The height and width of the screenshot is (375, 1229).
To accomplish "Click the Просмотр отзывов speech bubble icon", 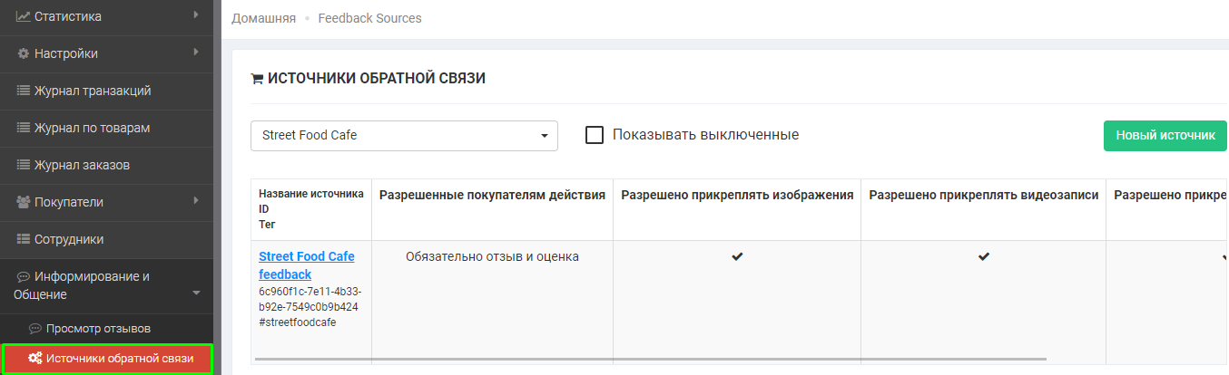I will click(x=35, y=328).
